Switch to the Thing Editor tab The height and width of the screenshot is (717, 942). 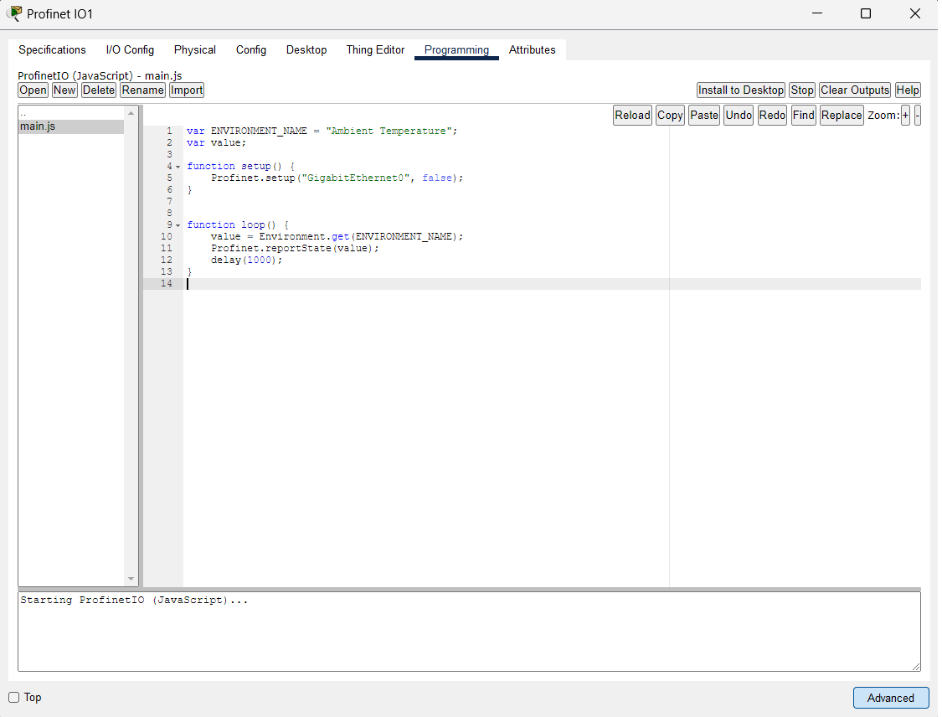(x=375, y=50)
